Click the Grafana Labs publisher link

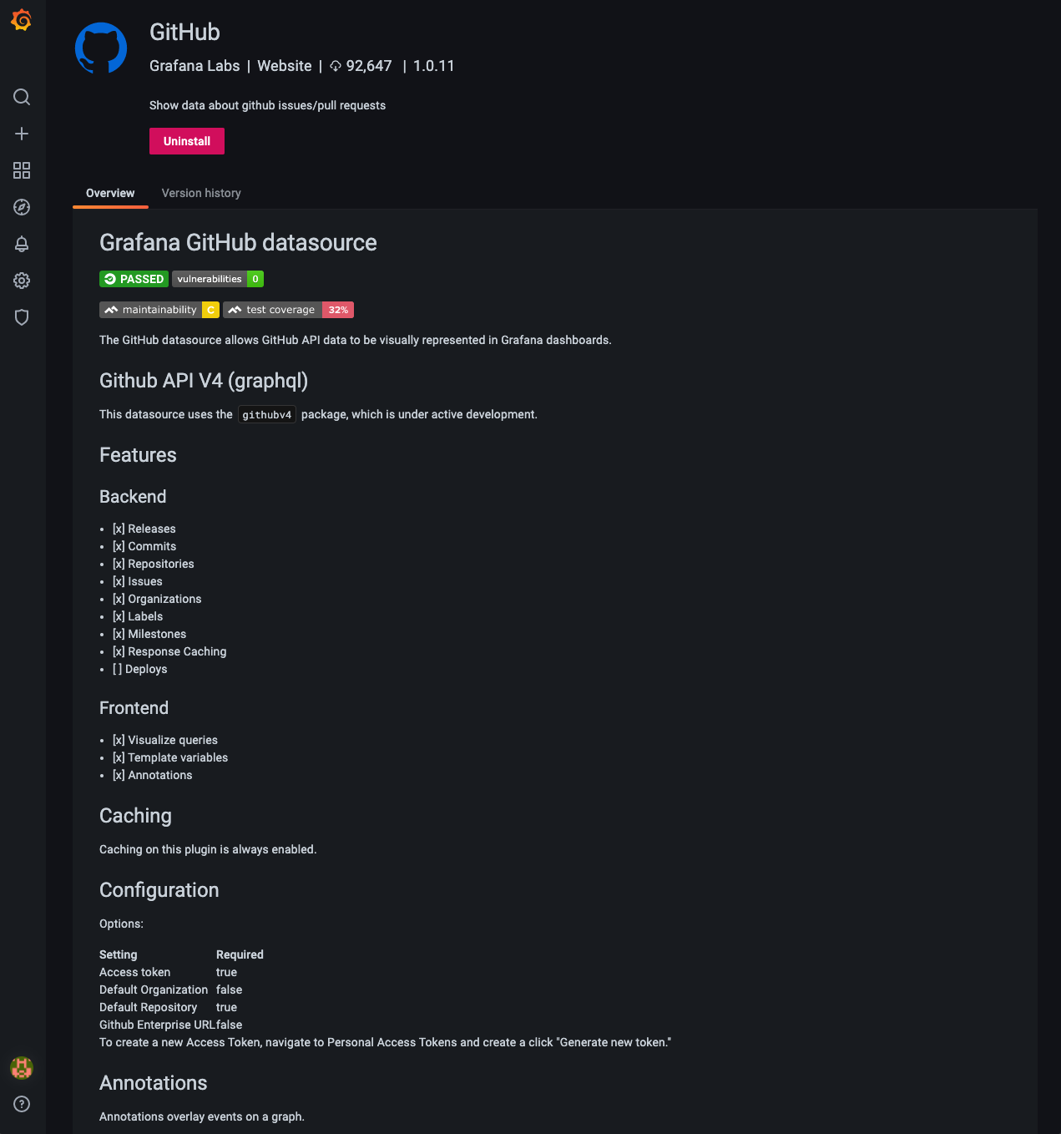pyautogui.click(x=195, y=66)
